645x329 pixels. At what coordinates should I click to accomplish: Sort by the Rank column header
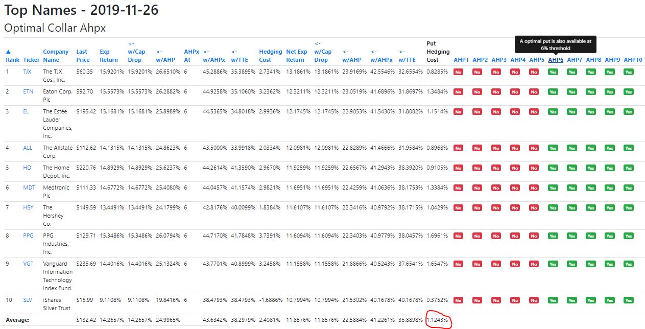point(12,56)
